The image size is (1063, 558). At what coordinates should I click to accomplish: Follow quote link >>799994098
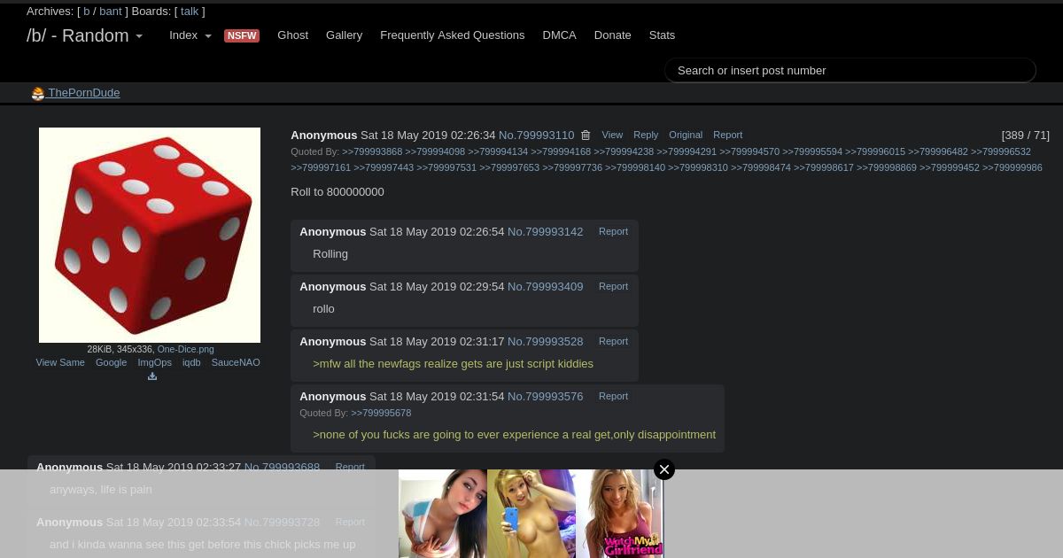(435, 151)
